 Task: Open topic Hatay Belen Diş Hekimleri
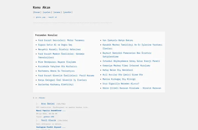coord(118,70)
